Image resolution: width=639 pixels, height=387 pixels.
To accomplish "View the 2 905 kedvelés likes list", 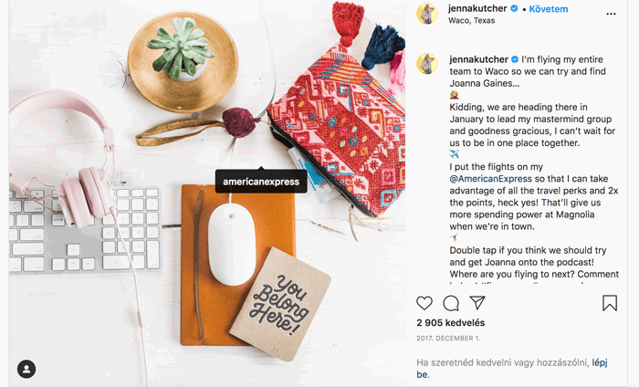I will [x=451, y=323].
